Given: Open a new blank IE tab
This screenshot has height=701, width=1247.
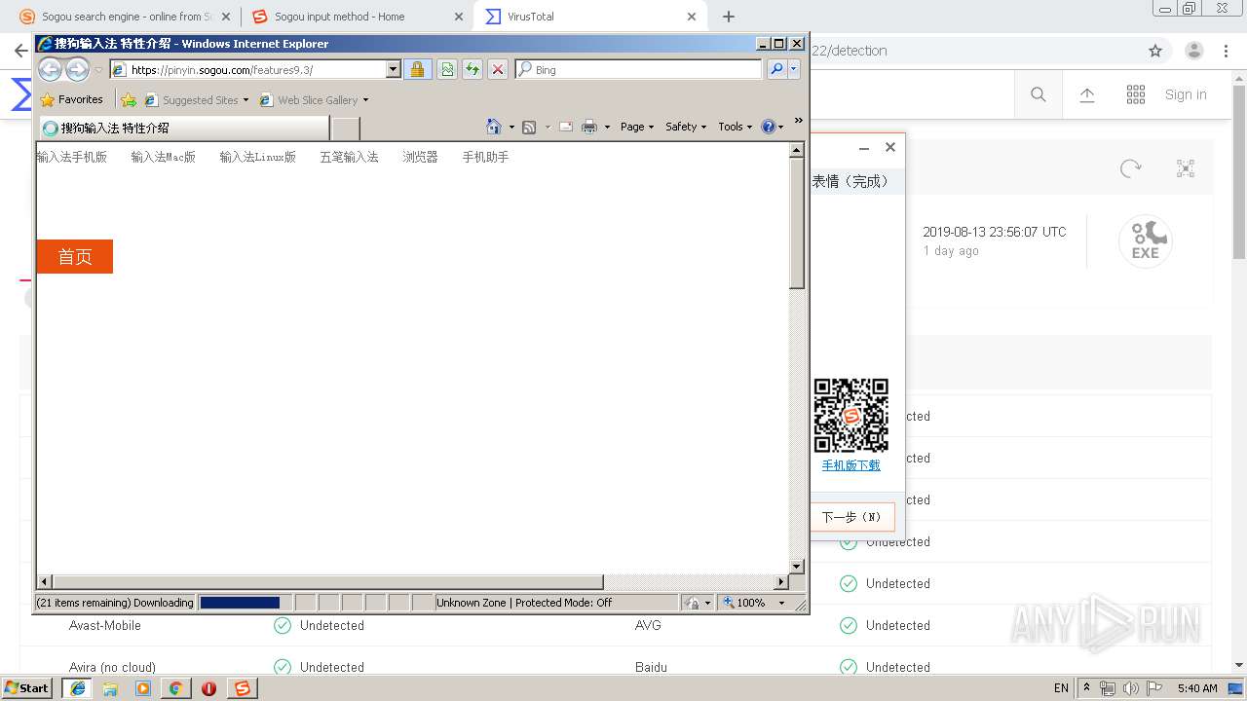Looking at the screenshot, I should [346, 128].
